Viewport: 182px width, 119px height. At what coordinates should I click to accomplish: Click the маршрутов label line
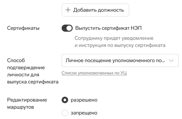[x=20, y=107]
